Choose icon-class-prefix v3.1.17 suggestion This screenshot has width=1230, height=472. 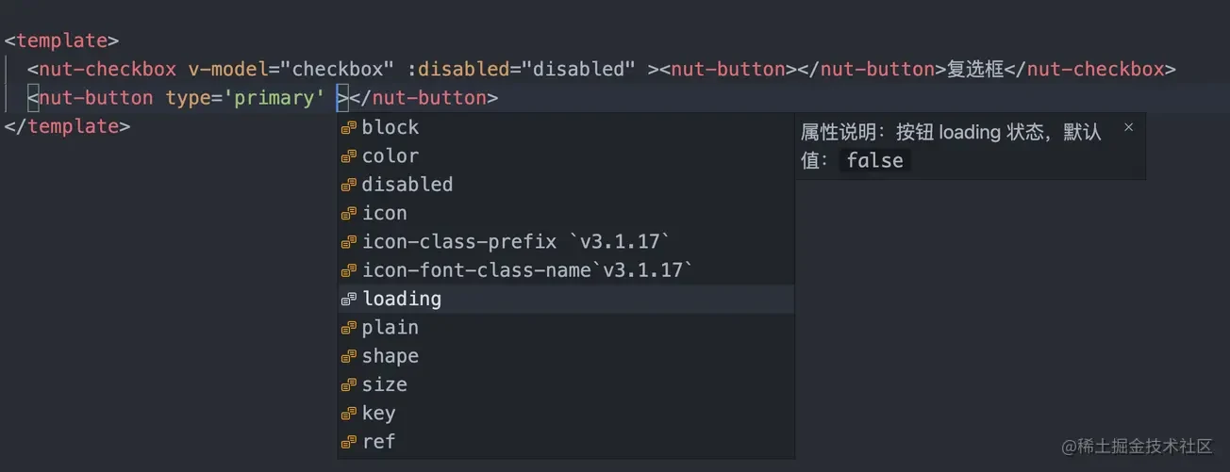[566, 242]
